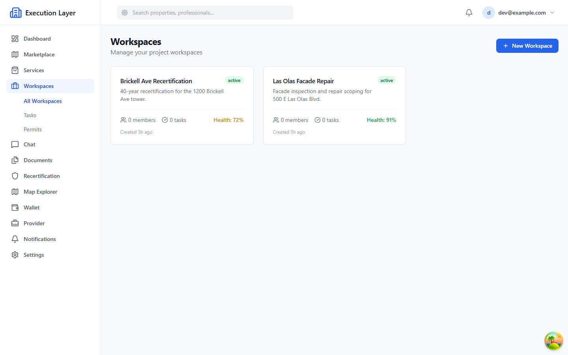Select Services in the sidebar

[x=50, y=70]
